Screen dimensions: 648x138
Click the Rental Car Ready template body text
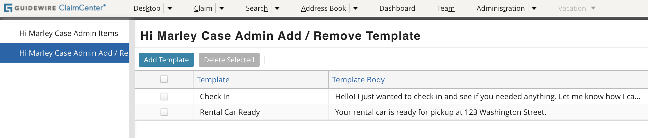[x=440, y=112]
